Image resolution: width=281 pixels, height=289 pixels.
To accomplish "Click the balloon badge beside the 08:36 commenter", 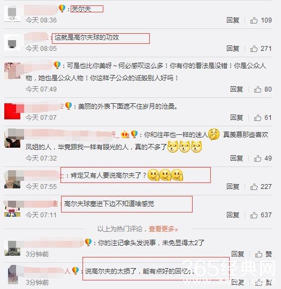I will point(62,8).
